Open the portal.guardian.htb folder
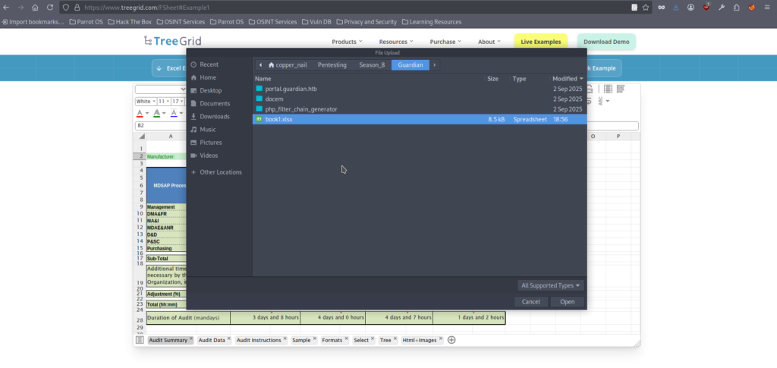The height and width of the screenshot is (368, 777). [x=291, y=89]
